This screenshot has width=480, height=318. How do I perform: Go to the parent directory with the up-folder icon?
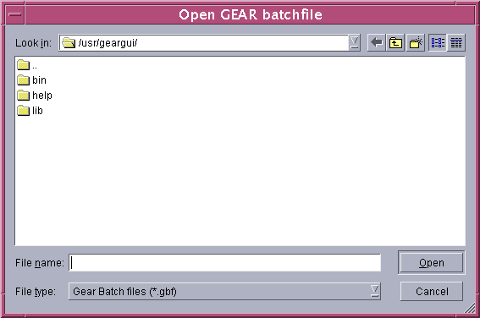tap(395, 42)
